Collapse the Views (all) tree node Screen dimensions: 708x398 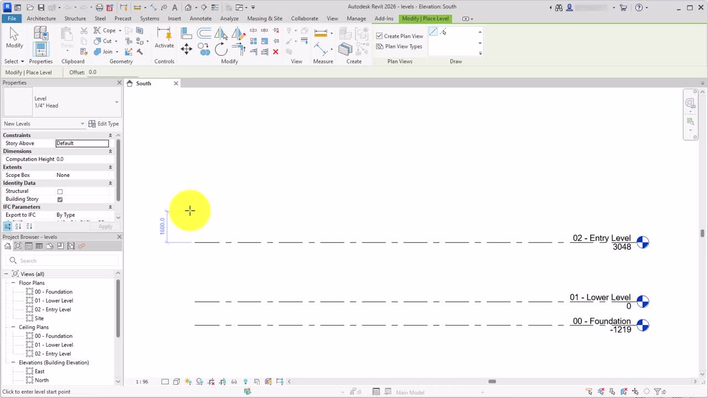(7, 274)
